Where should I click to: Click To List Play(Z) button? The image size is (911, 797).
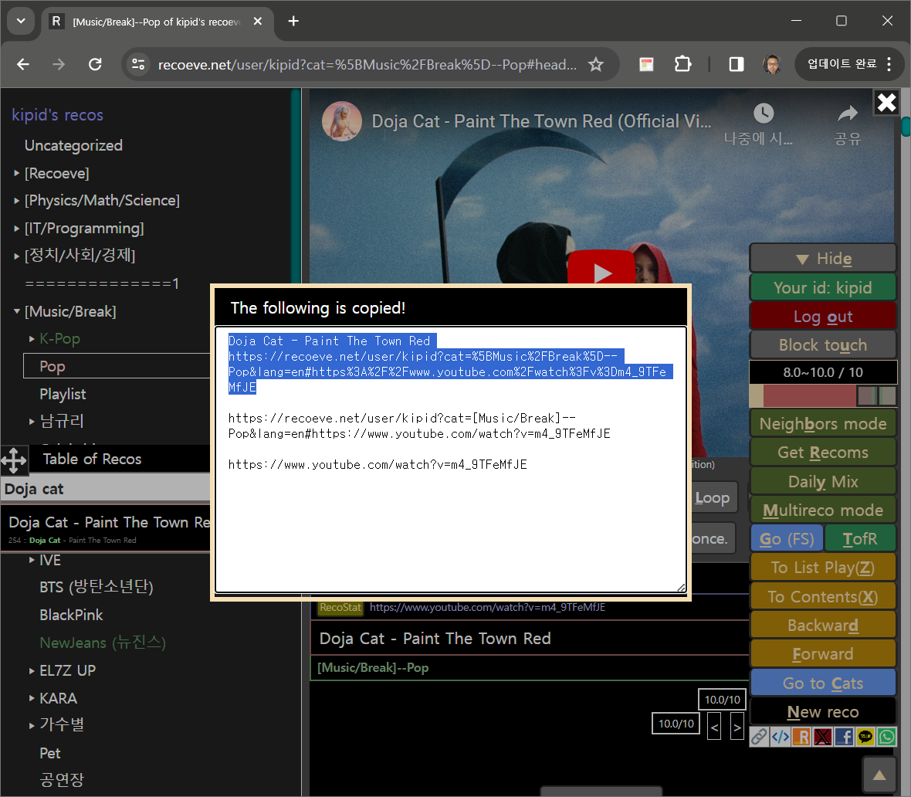point(823,568)
